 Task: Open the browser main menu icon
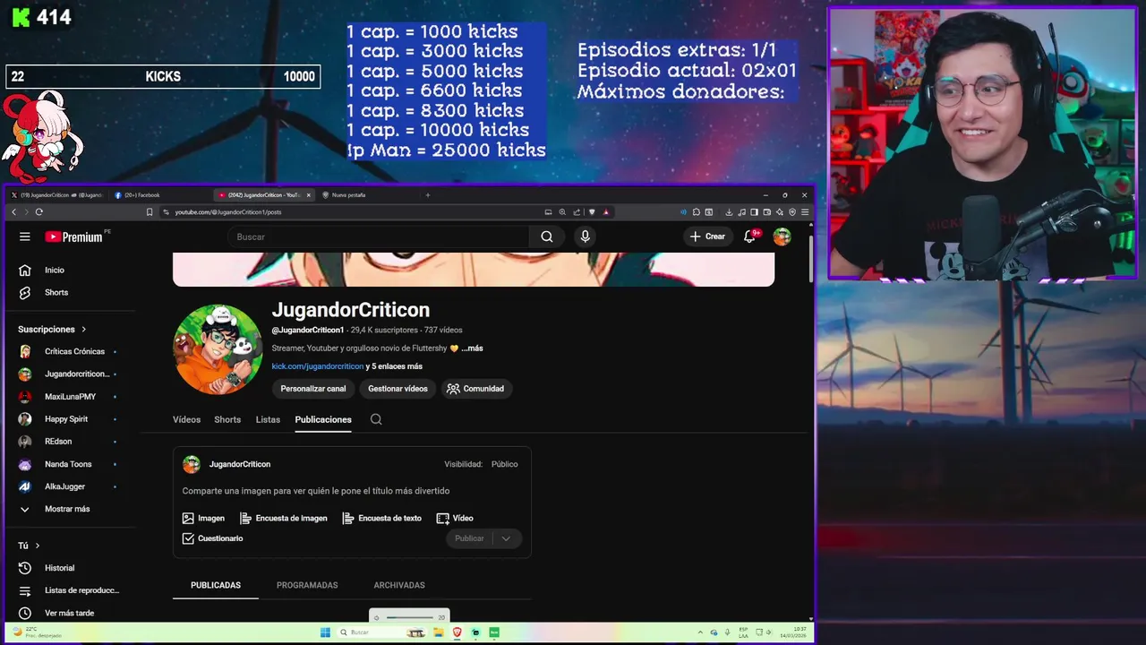pos(805,212)
